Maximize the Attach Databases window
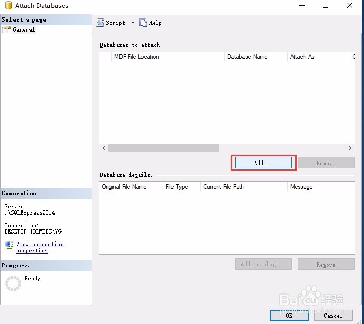The width and height of the screenshot is (364, 324). tap(326, 5)
